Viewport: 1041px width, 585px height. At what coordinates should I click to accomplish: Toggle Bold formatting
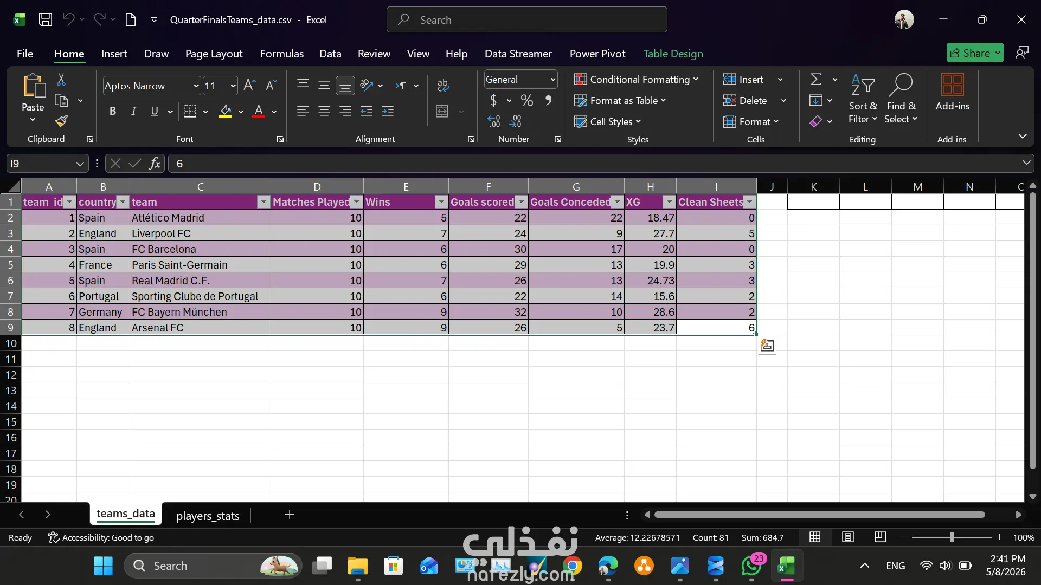pos(113,112)
